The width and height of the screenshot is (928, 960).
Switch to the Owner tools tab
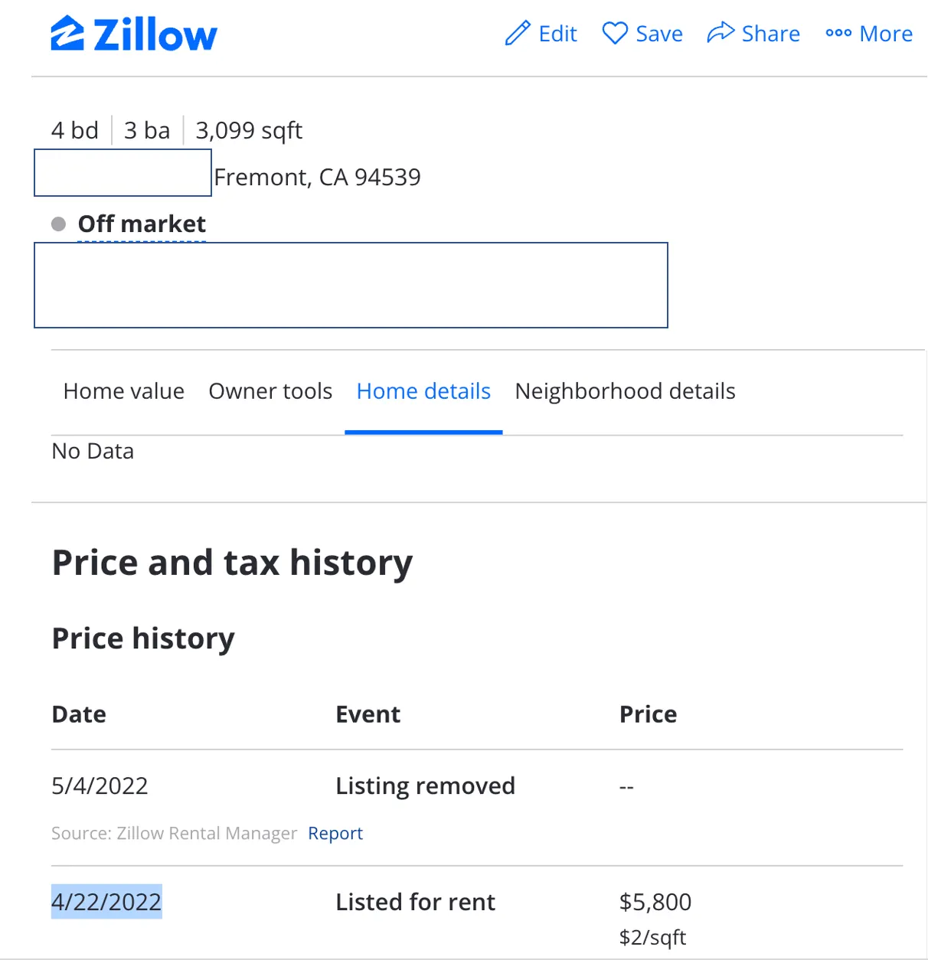tap(270, 391)
